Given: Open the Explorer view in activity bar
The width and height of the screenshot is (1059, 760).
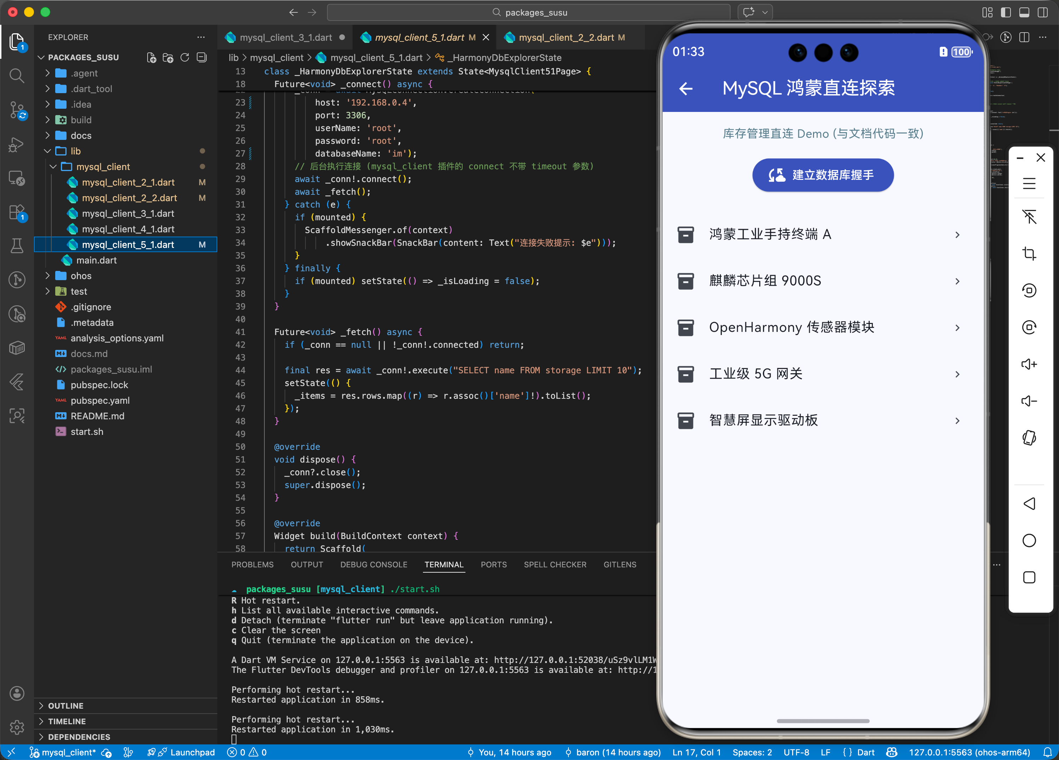Looking at the screenshot, I should click(x=17, y=42).
